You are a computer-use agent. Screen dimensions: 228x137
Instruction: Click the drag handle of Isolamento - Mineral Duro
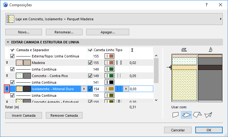[7, 89]
